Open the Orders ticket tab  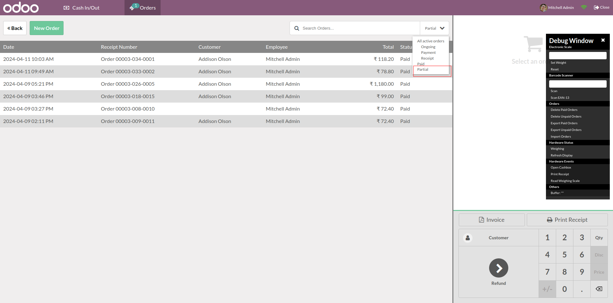(x=143, y=8)
